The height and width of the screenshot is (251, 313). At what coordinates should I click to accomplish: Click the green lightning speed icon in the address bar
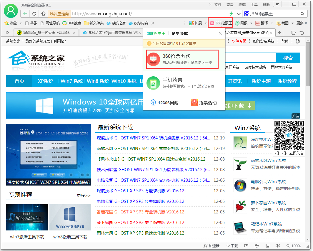click(231, 14)
